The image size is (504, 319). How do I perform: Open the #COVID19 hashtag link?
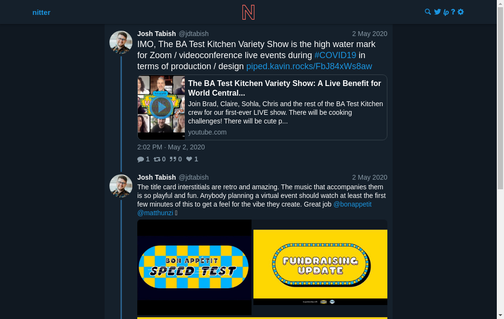coord(335,55)
